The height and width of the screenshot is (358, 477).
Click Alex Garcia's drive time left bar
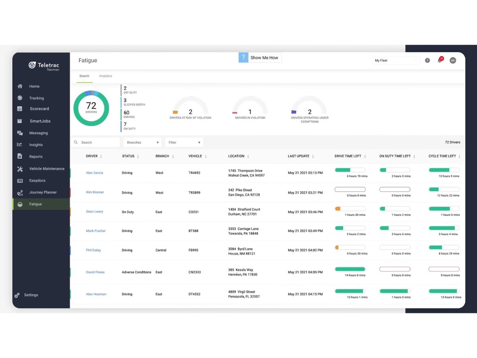pyautogui.click(x=350, y=170)
